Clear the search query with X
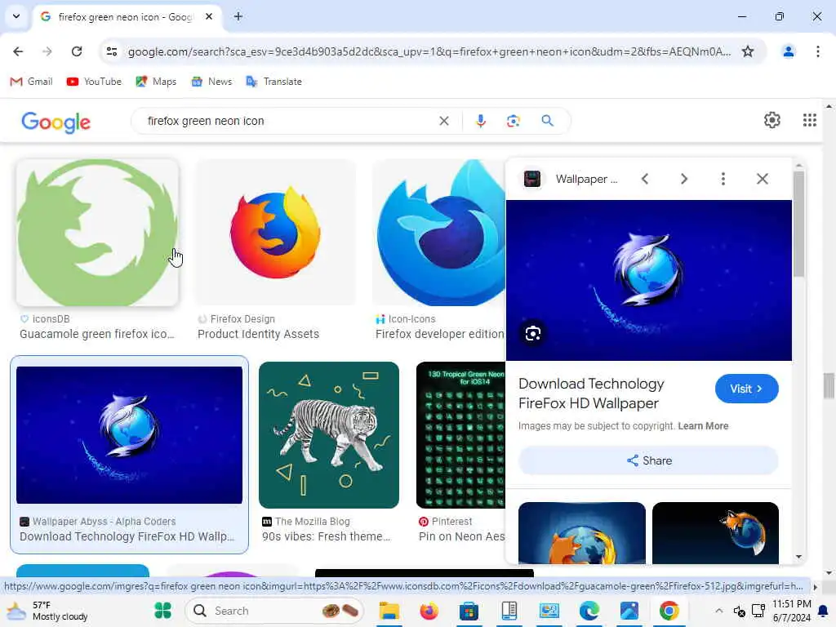This screenshot has width=836, height=627. coord(443,121)
